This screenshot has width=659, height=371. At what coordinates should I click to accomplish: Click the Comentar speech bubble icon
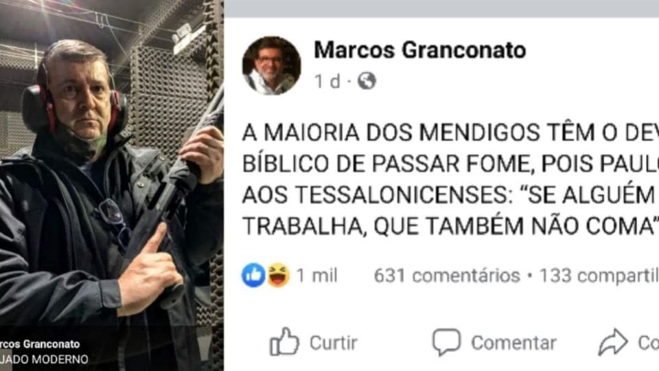[x=446, y=342]
